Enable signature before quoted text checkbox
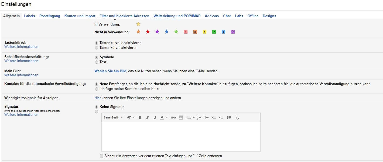The height and width of the screenshot is (162, 383). coord(102,156)
